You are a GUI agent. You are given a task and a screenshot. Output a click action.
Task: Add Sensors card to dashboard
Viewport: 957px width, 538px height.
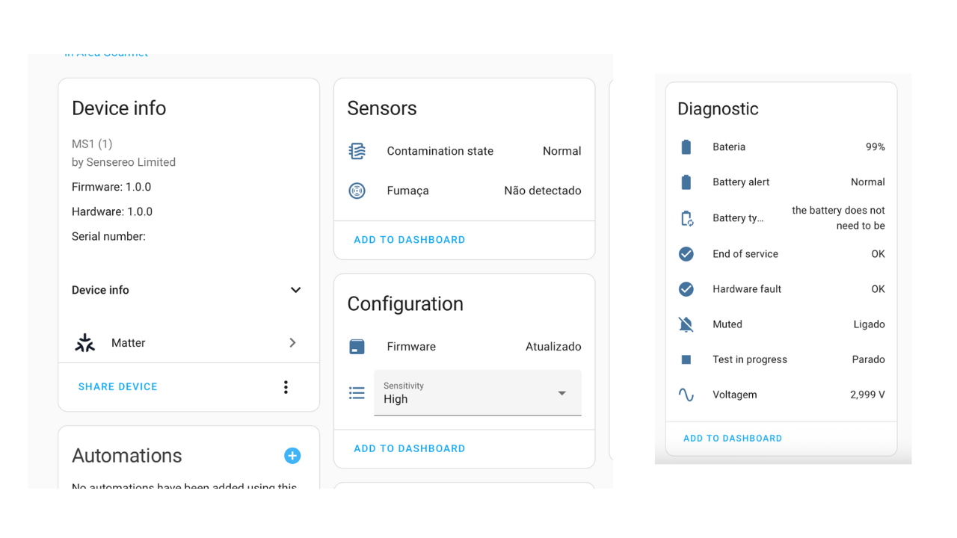(x=410, y=240)
